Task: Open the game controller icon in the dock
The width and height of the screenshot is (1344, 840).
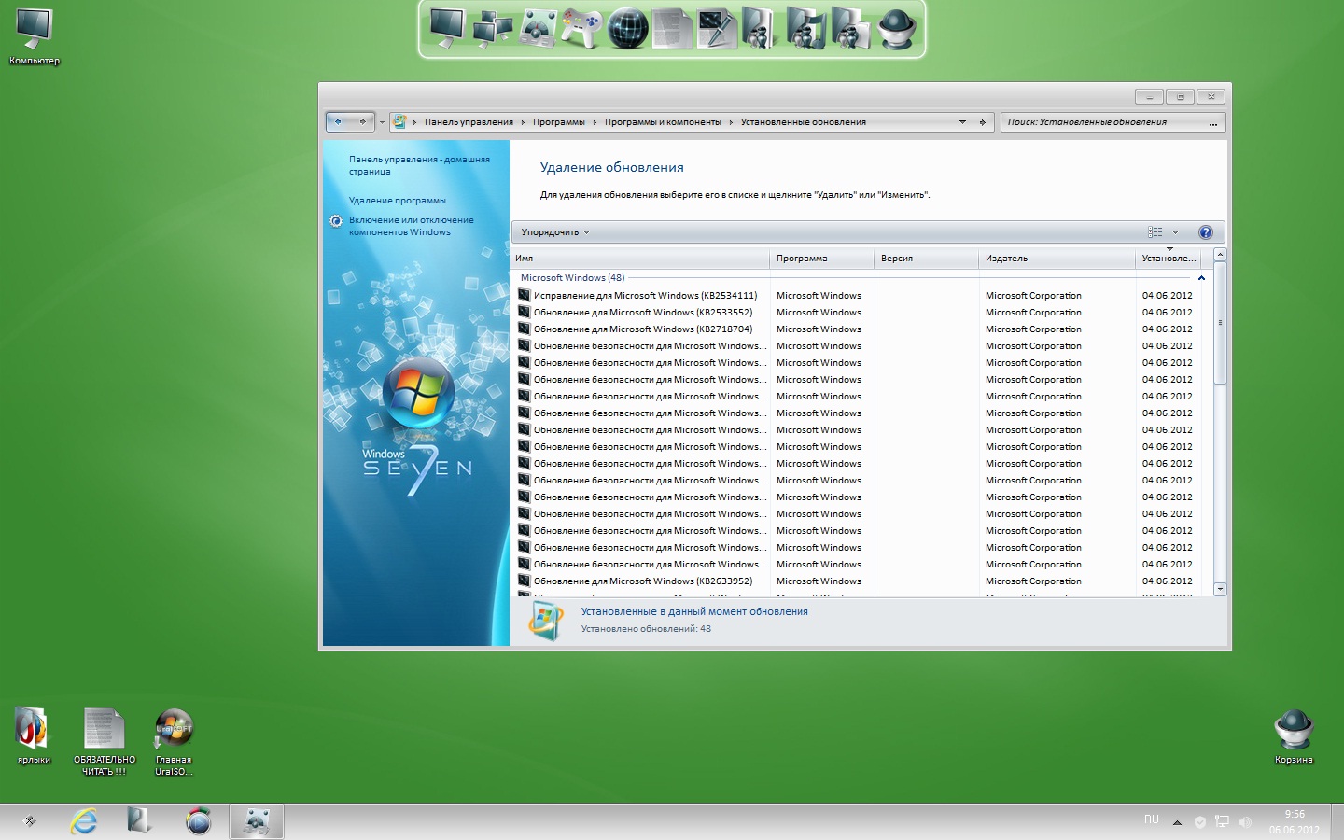Action: point(581,28)
